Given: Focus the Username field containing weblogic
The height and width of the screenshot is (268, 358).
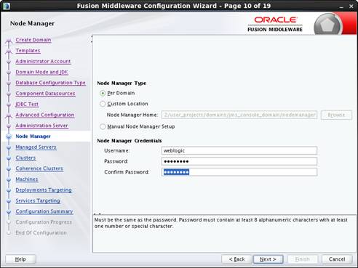Looking at the screenshot, I should (x=239, y=150).
